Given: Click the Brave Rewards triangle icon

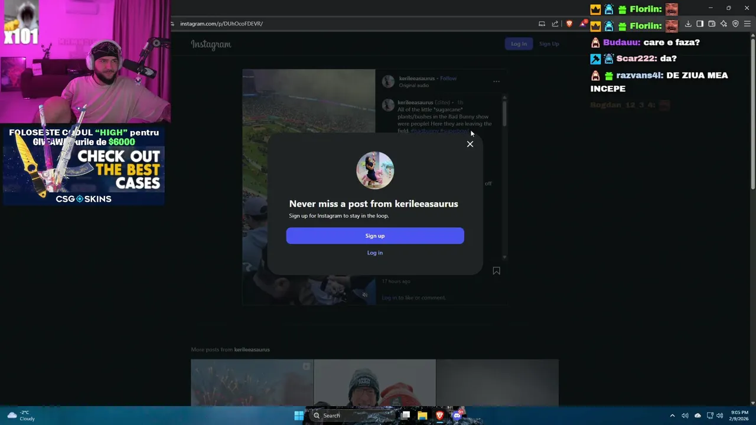Looking at the screenshot, I should [584, 24].
